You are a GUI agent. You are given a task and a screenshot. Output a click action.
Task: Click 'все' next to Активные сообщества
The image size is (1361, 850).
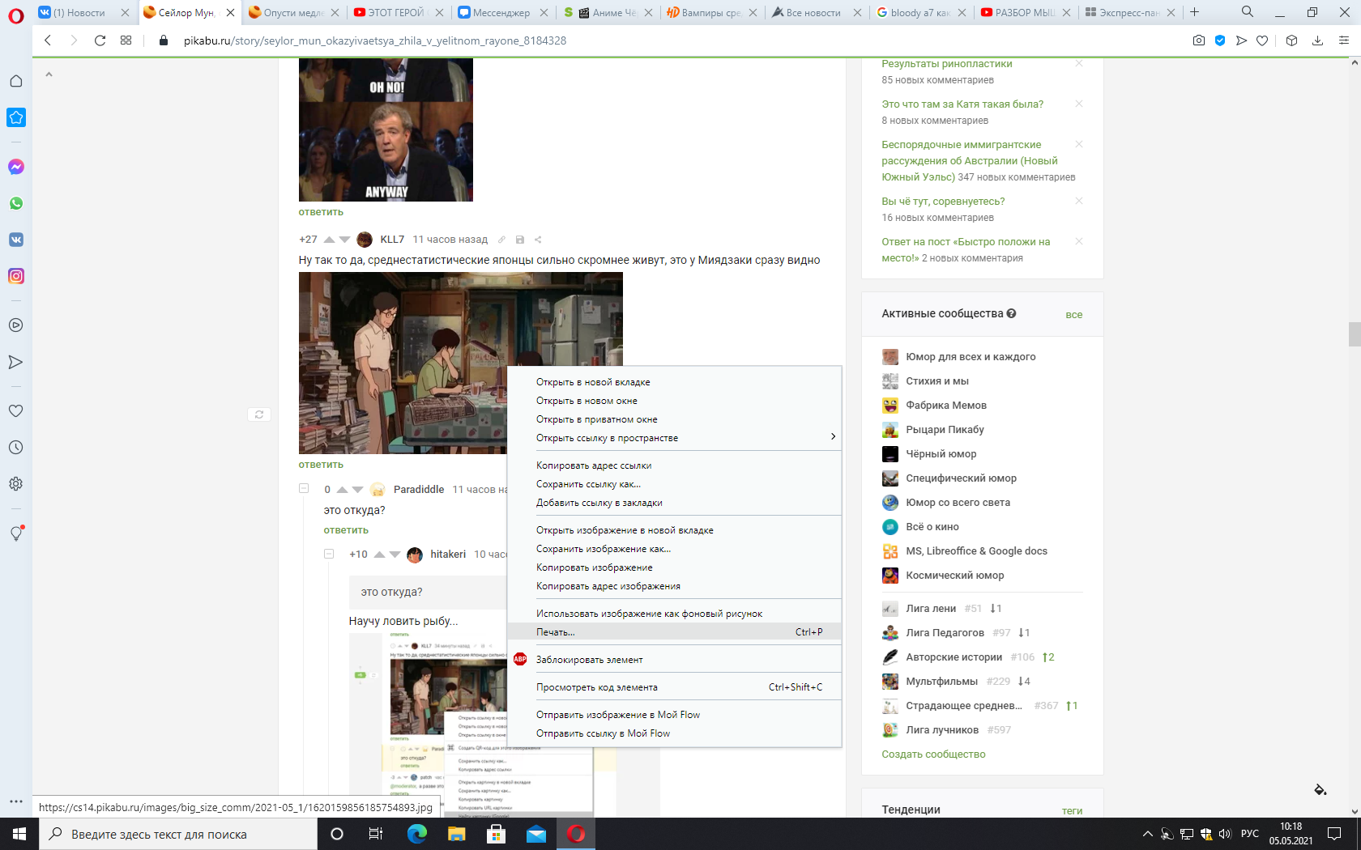pyautogui.click(x=1073, y=315)
